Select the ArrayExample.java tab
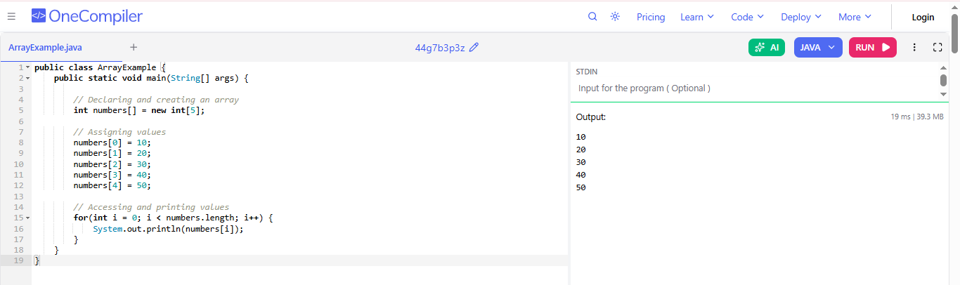This screenshot has height=285, width=960. (x=45, y=48)
